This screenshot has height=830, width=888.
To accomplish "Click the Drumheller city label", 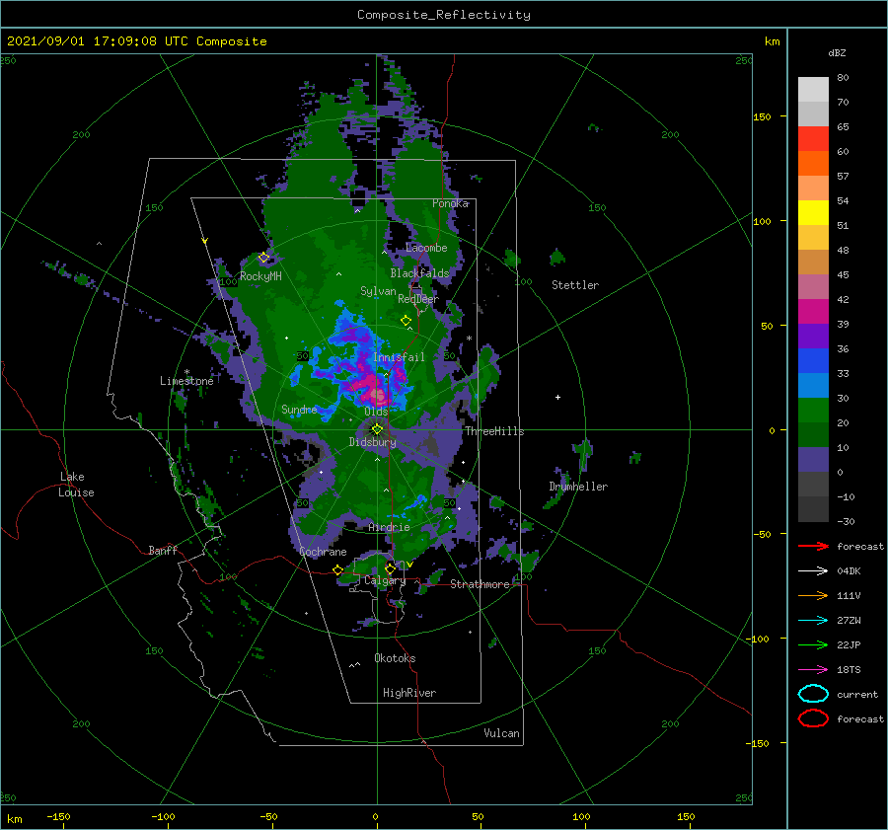I will [x=578, y=487].
